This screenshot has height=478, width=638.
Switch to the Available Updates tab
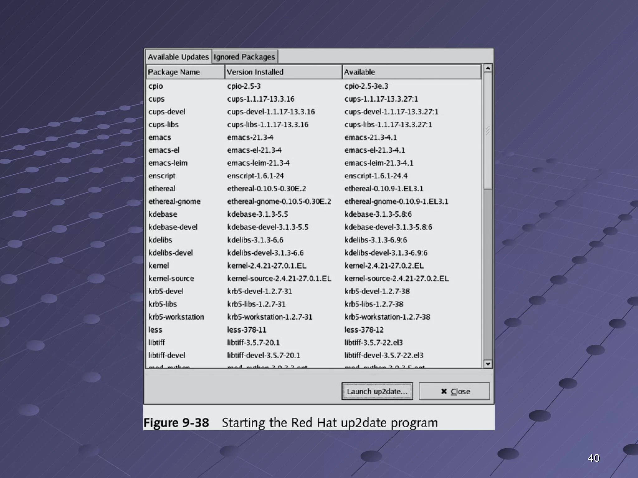[178, 57]
